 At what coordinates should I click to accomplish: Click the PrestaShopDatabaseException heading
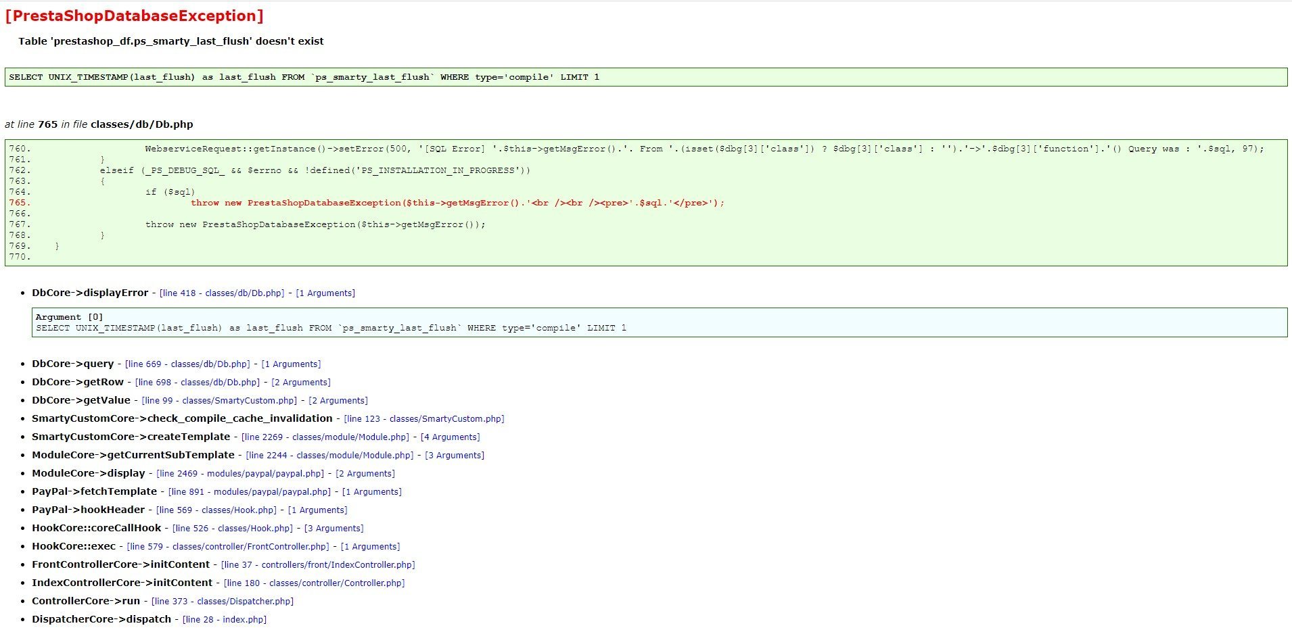pos(134,16)
